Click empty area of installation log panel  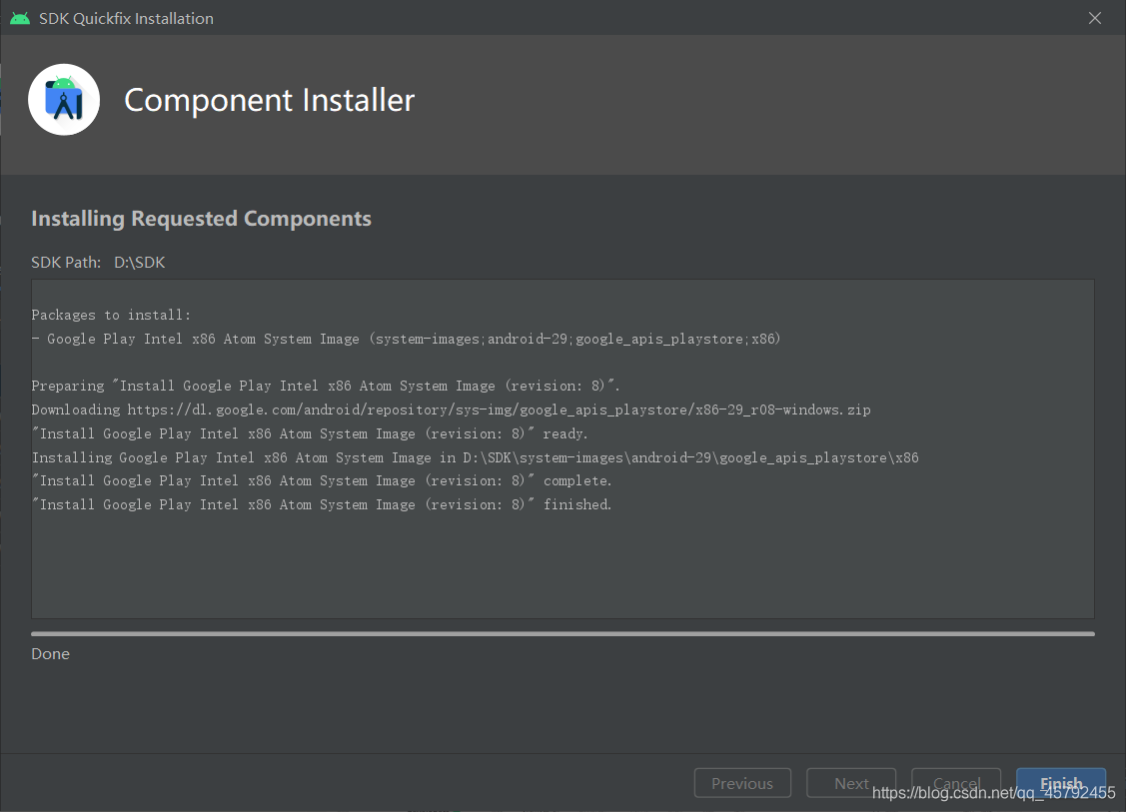coord(563,567)
